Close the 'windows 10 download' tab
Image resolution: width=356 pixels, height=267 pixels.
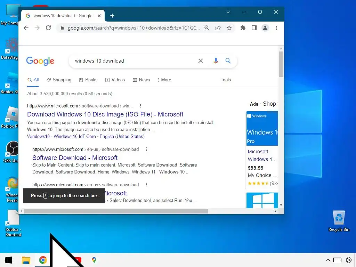(99, 16)
